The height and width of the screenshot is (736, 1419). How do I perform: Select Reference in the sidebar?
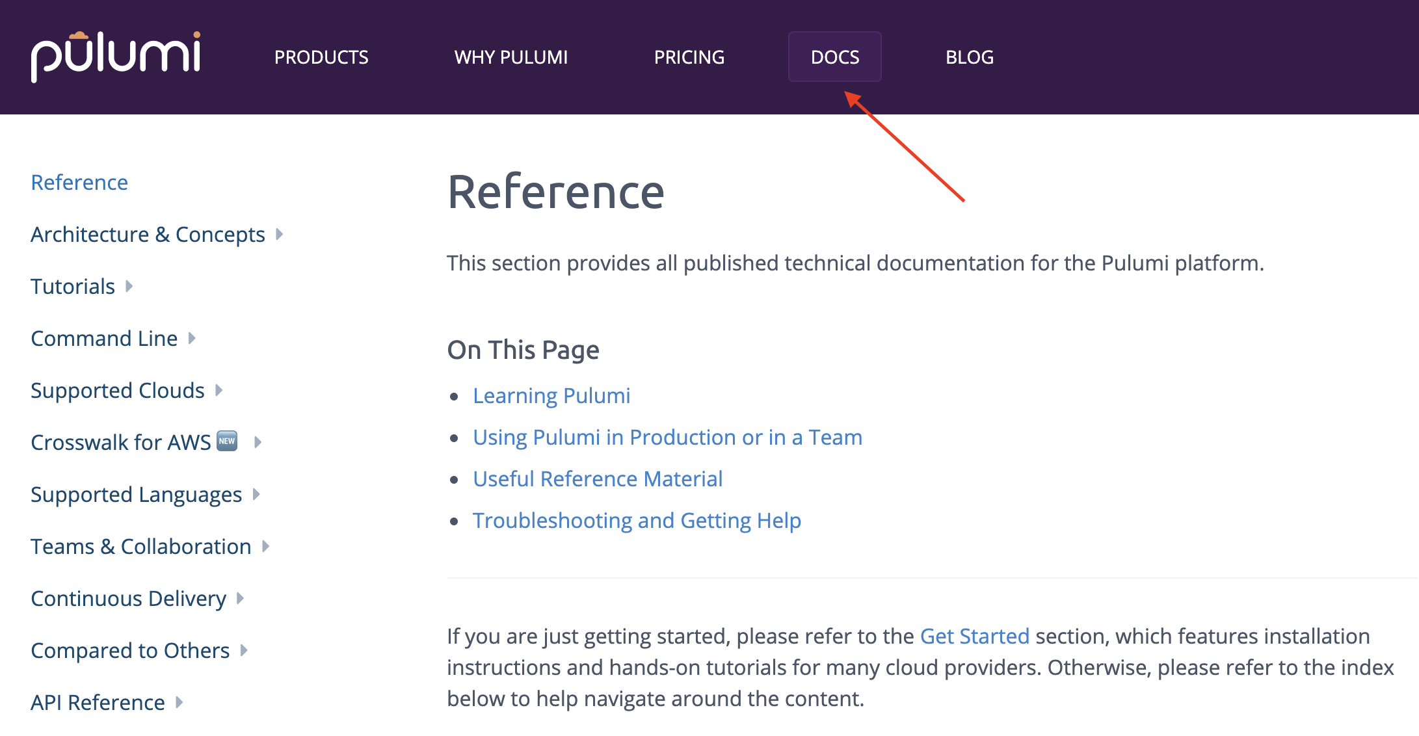[79, 182]
